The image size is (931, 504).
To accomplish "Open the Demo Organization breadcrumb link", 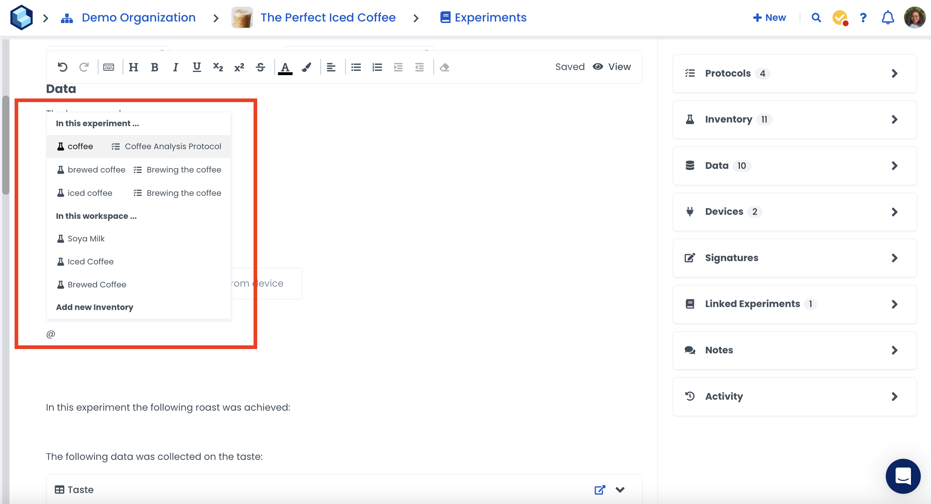I will tap(138, 18).
